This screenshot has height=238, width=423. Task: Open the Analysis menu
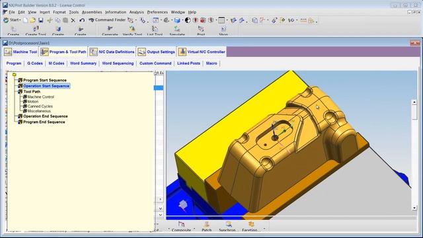pos(137,12)
